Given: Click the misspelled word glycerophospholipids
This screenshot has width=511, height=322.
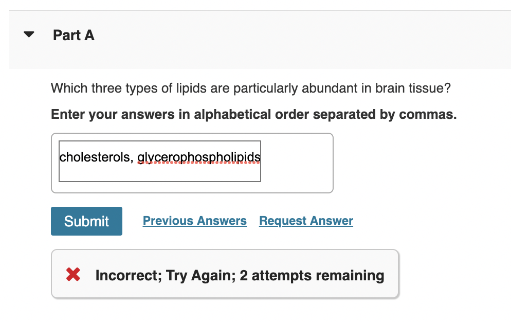Looking at the screenshot, I should click(x=198, y=156).
